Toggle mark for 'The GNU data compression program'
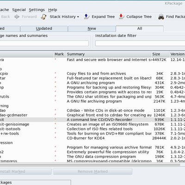The width and height of the screenshot is (185, 185). point(55,156)
